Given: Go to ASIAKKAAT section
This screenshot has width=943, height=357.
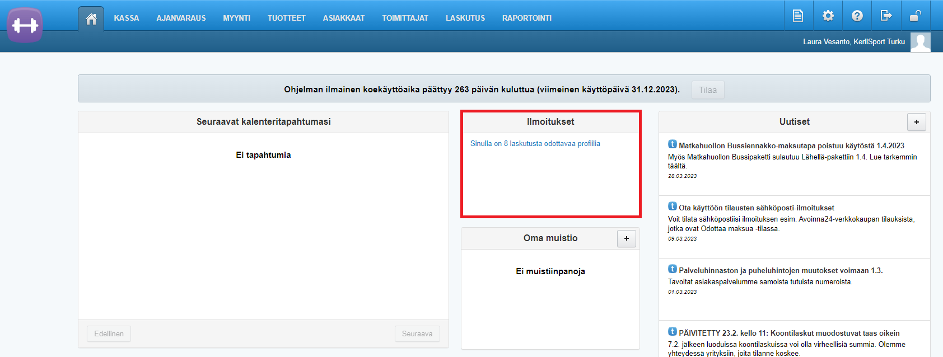Looking at the screenshot, I should click(343, 18).
